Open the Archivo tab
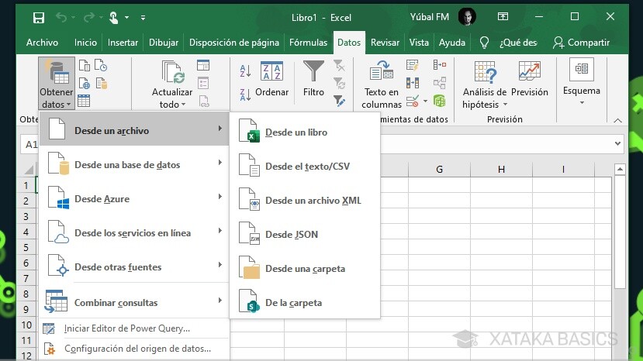The height and width of the screenshot is (361, 643). click(x=42, y=43)
